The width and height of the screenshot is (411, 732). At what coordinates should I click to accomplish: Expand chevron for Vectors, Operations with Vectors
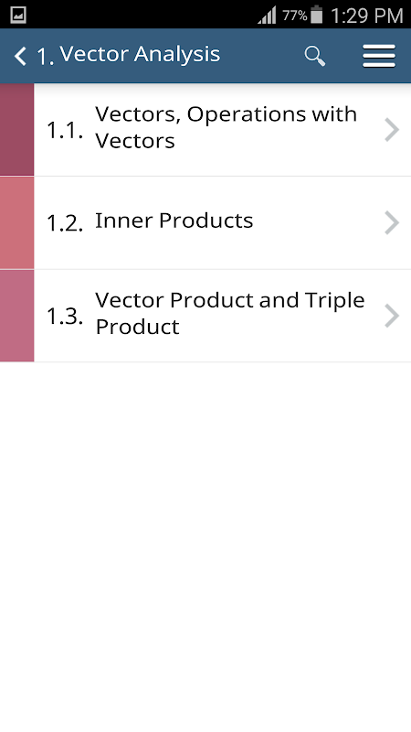tap(392, 130)
